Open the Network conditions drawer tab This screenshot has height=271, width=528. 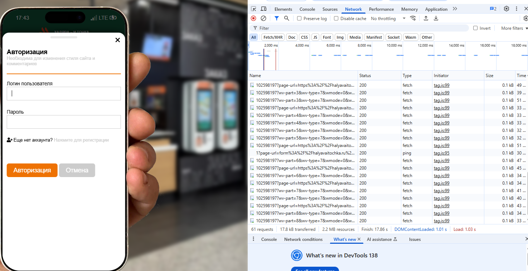click(303, 239)
